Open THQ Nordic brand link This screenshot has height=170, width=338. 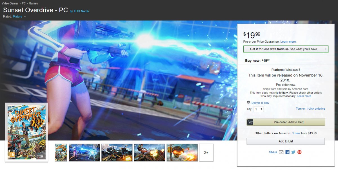(x=82, y=11)
